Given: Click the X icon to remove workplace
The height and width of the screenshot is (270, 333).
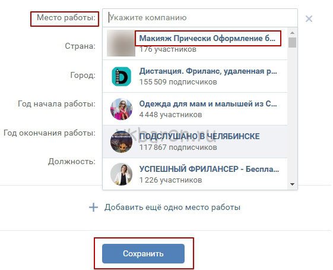Looking at the screenshot, I should (309, 18).
